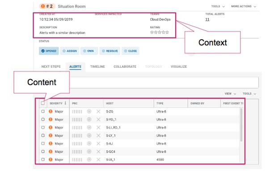Tick the checkbox for the S-YD_1 alert
The image size is (270, 171).
pos(43,119)
